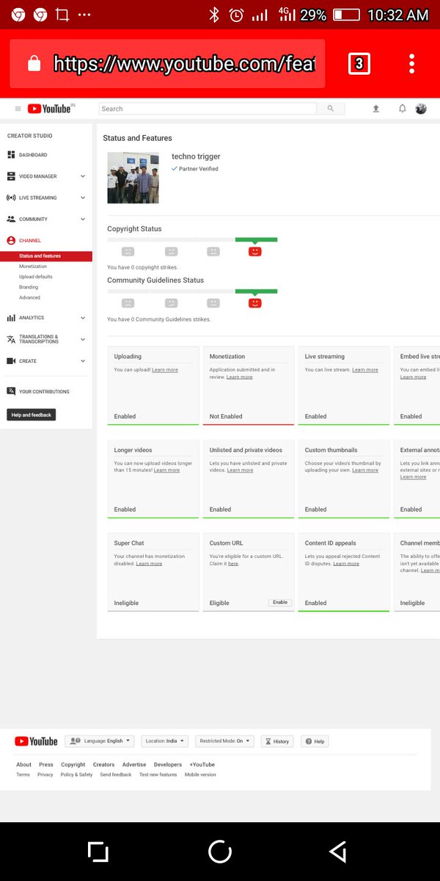The height and width of the screenshot is (881, 440).
Task: Select Status and features menu item
Action: coord(46,256)
